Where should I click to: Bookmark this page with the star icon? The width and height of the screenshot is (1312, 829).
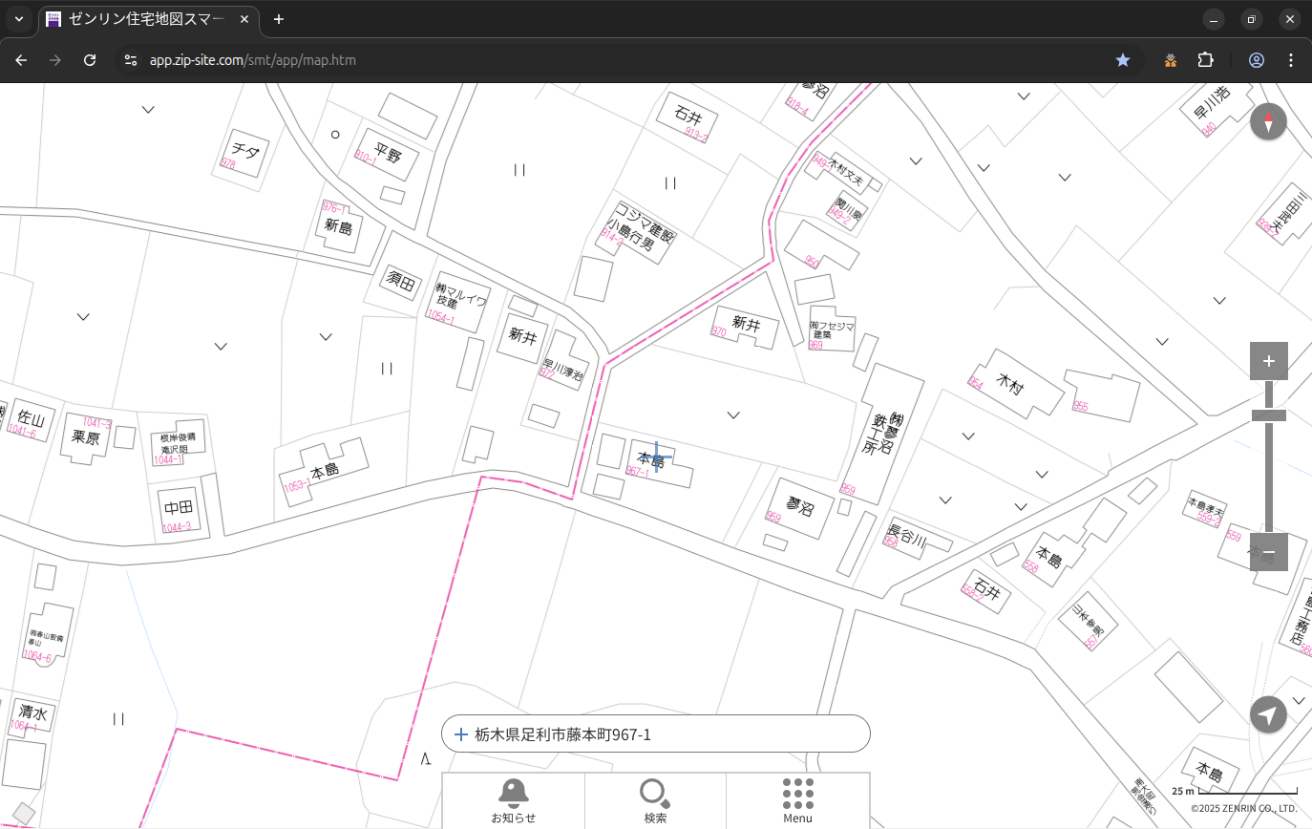1123,60
